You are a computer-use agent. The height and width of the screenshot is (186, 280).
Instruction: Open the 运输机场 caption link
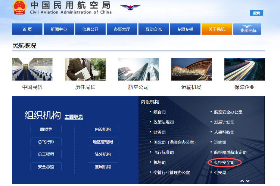[191, 87]
